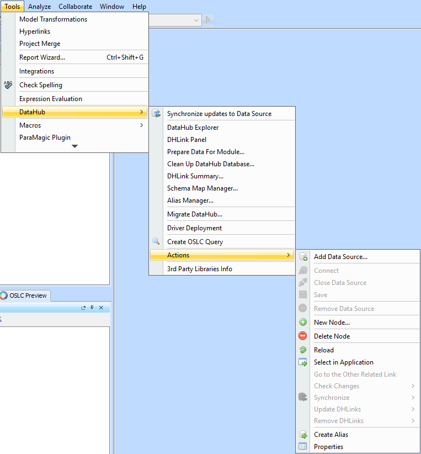This screenshot has width=421, height=454.
Task: Open the Window menu
Action: [x=112, y=7]
